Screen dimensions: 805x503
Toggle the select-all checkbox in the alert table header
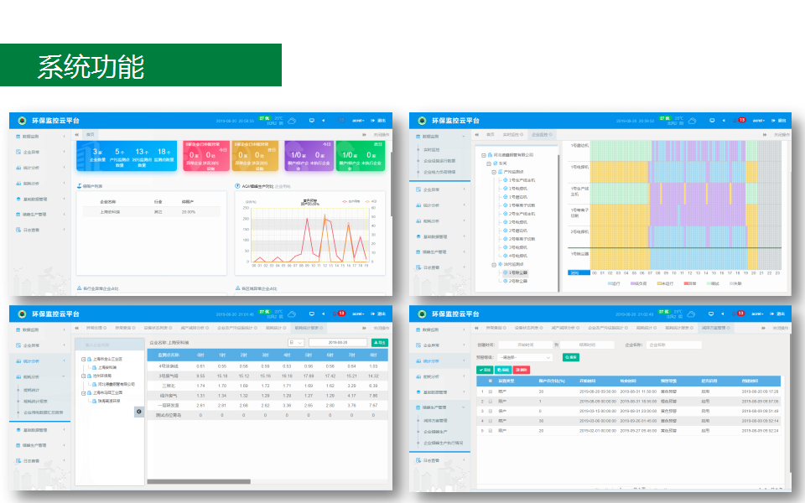491,380
